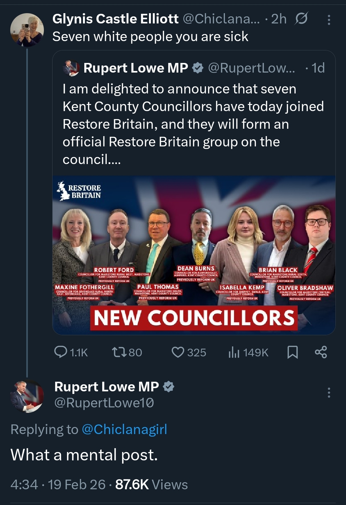Click the verified badge beside the reply author
Screen dimensions: 346x505
tap(169, 387)
